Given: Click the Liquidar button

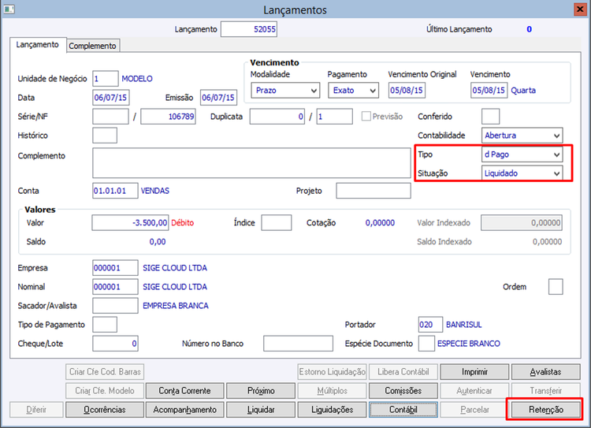Looking at the screenshot, I should [x=261, y=410].
